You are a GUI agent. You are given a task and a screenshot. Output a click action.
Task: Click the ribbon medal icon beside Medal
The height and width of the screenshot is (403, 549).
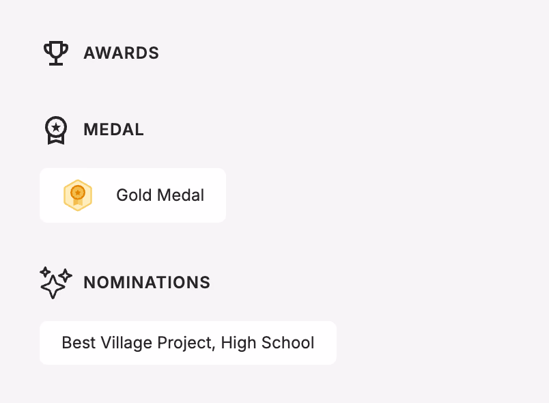click(56, 130)
